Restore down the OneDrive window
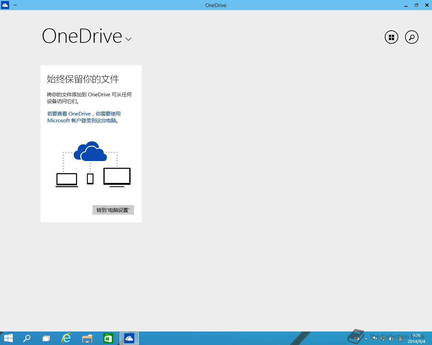 click(x=416, y=5)
